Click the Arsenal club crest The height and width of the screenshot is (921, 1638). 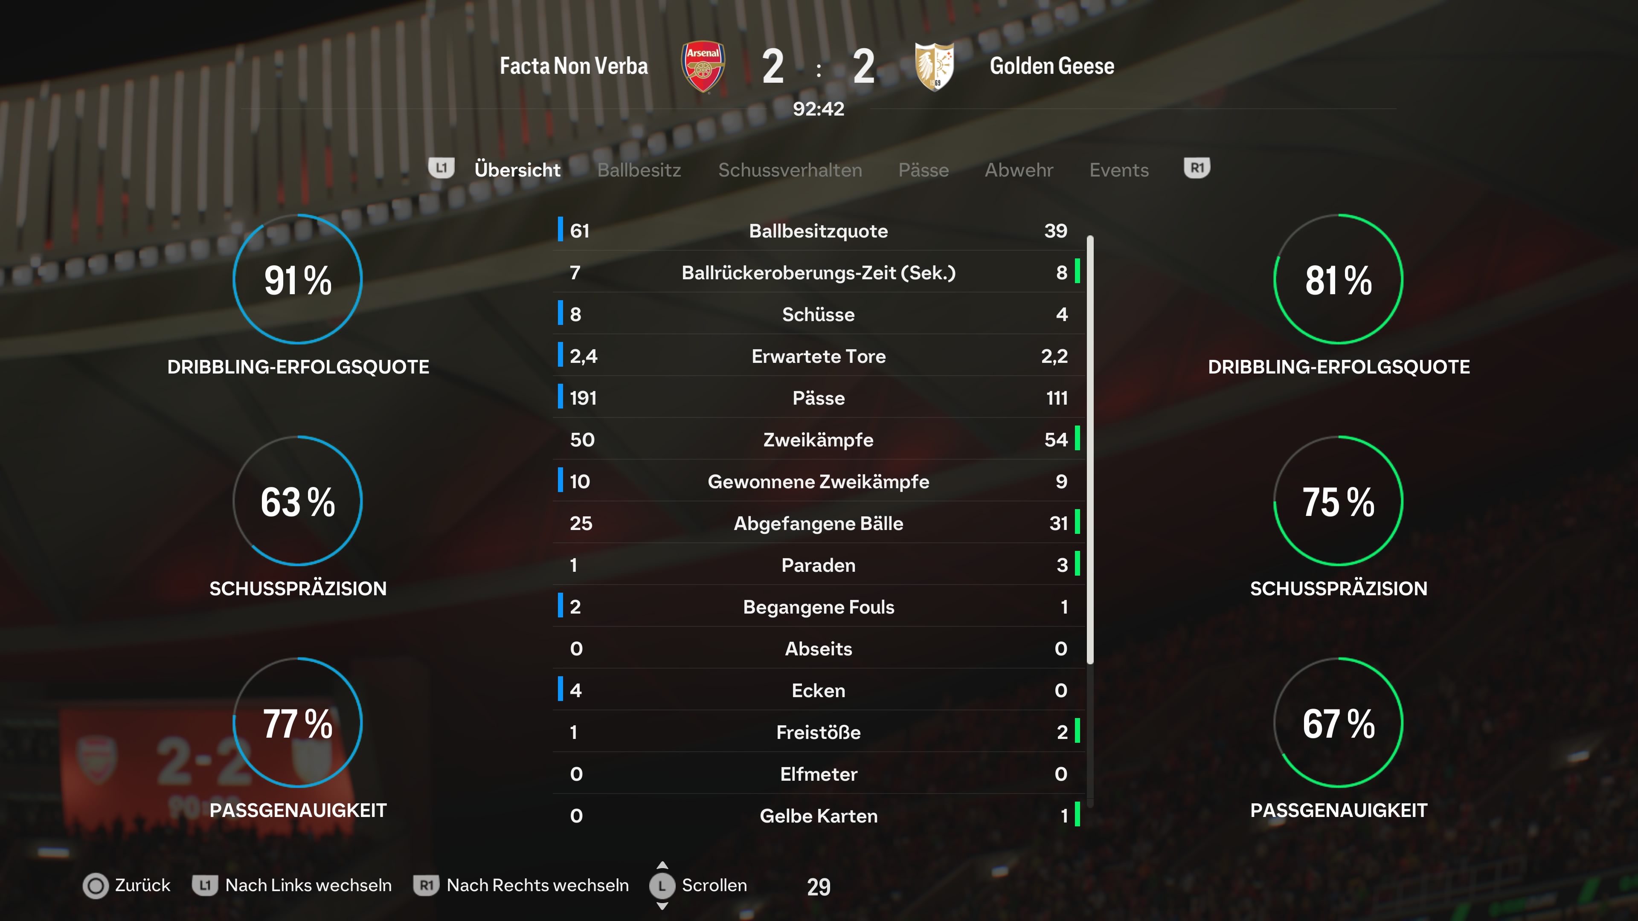pyautogui.click(x=703, y=67)
